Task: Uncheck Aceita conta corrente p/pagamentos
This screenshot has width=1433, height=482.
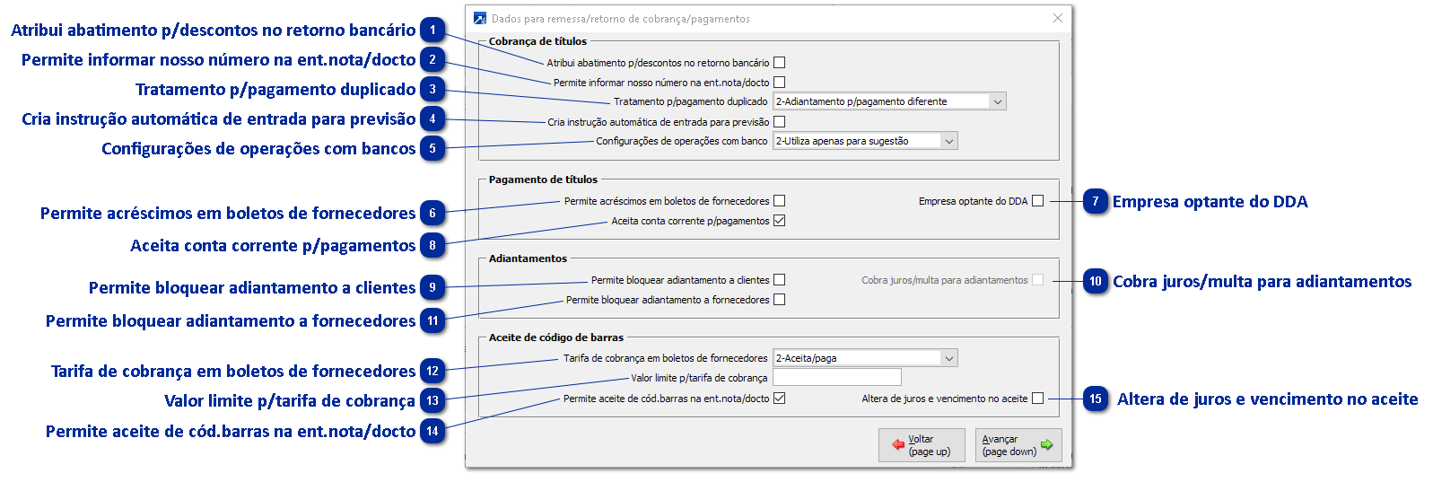Action: pos(779,221)
